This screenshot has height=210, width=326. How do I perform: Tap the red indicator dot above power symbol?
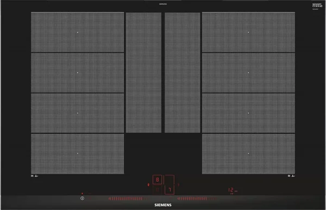click(83, 194)
